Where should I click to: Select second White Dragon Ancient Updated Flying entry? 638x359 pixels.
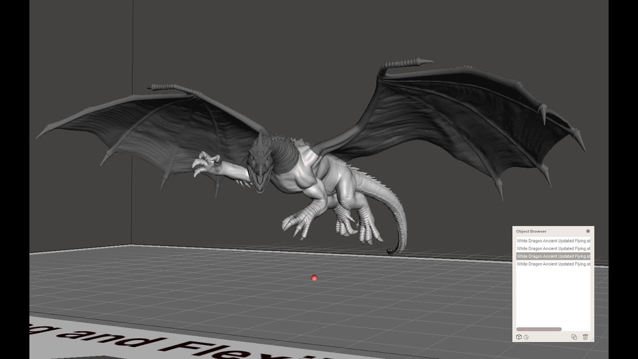pyautogui.click(x=553, y=248)
